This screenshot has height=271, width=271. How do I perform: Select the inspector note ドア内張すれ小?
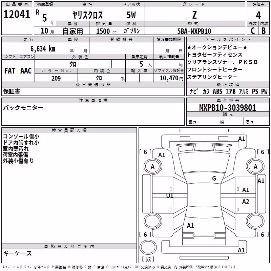21,143
